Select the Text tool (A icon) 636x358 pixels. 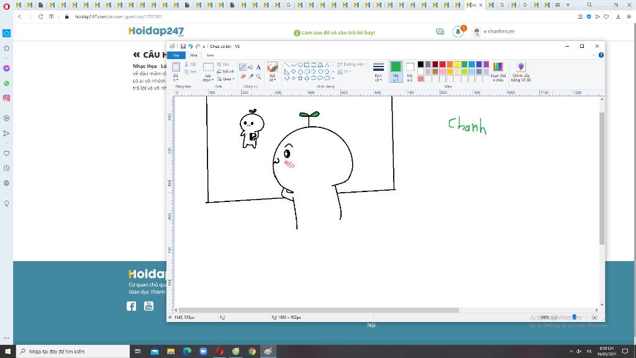pos(258,67)
